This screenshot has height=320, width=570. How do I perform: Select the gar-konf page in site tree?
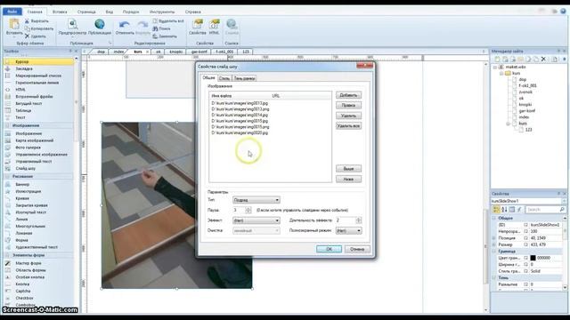pyautogui.click(x=526, y=110)
